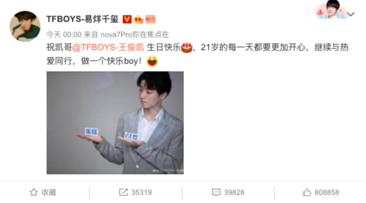
Task: Open the TFBOYS-易烊千玺 username link
Action: point(83,19)
